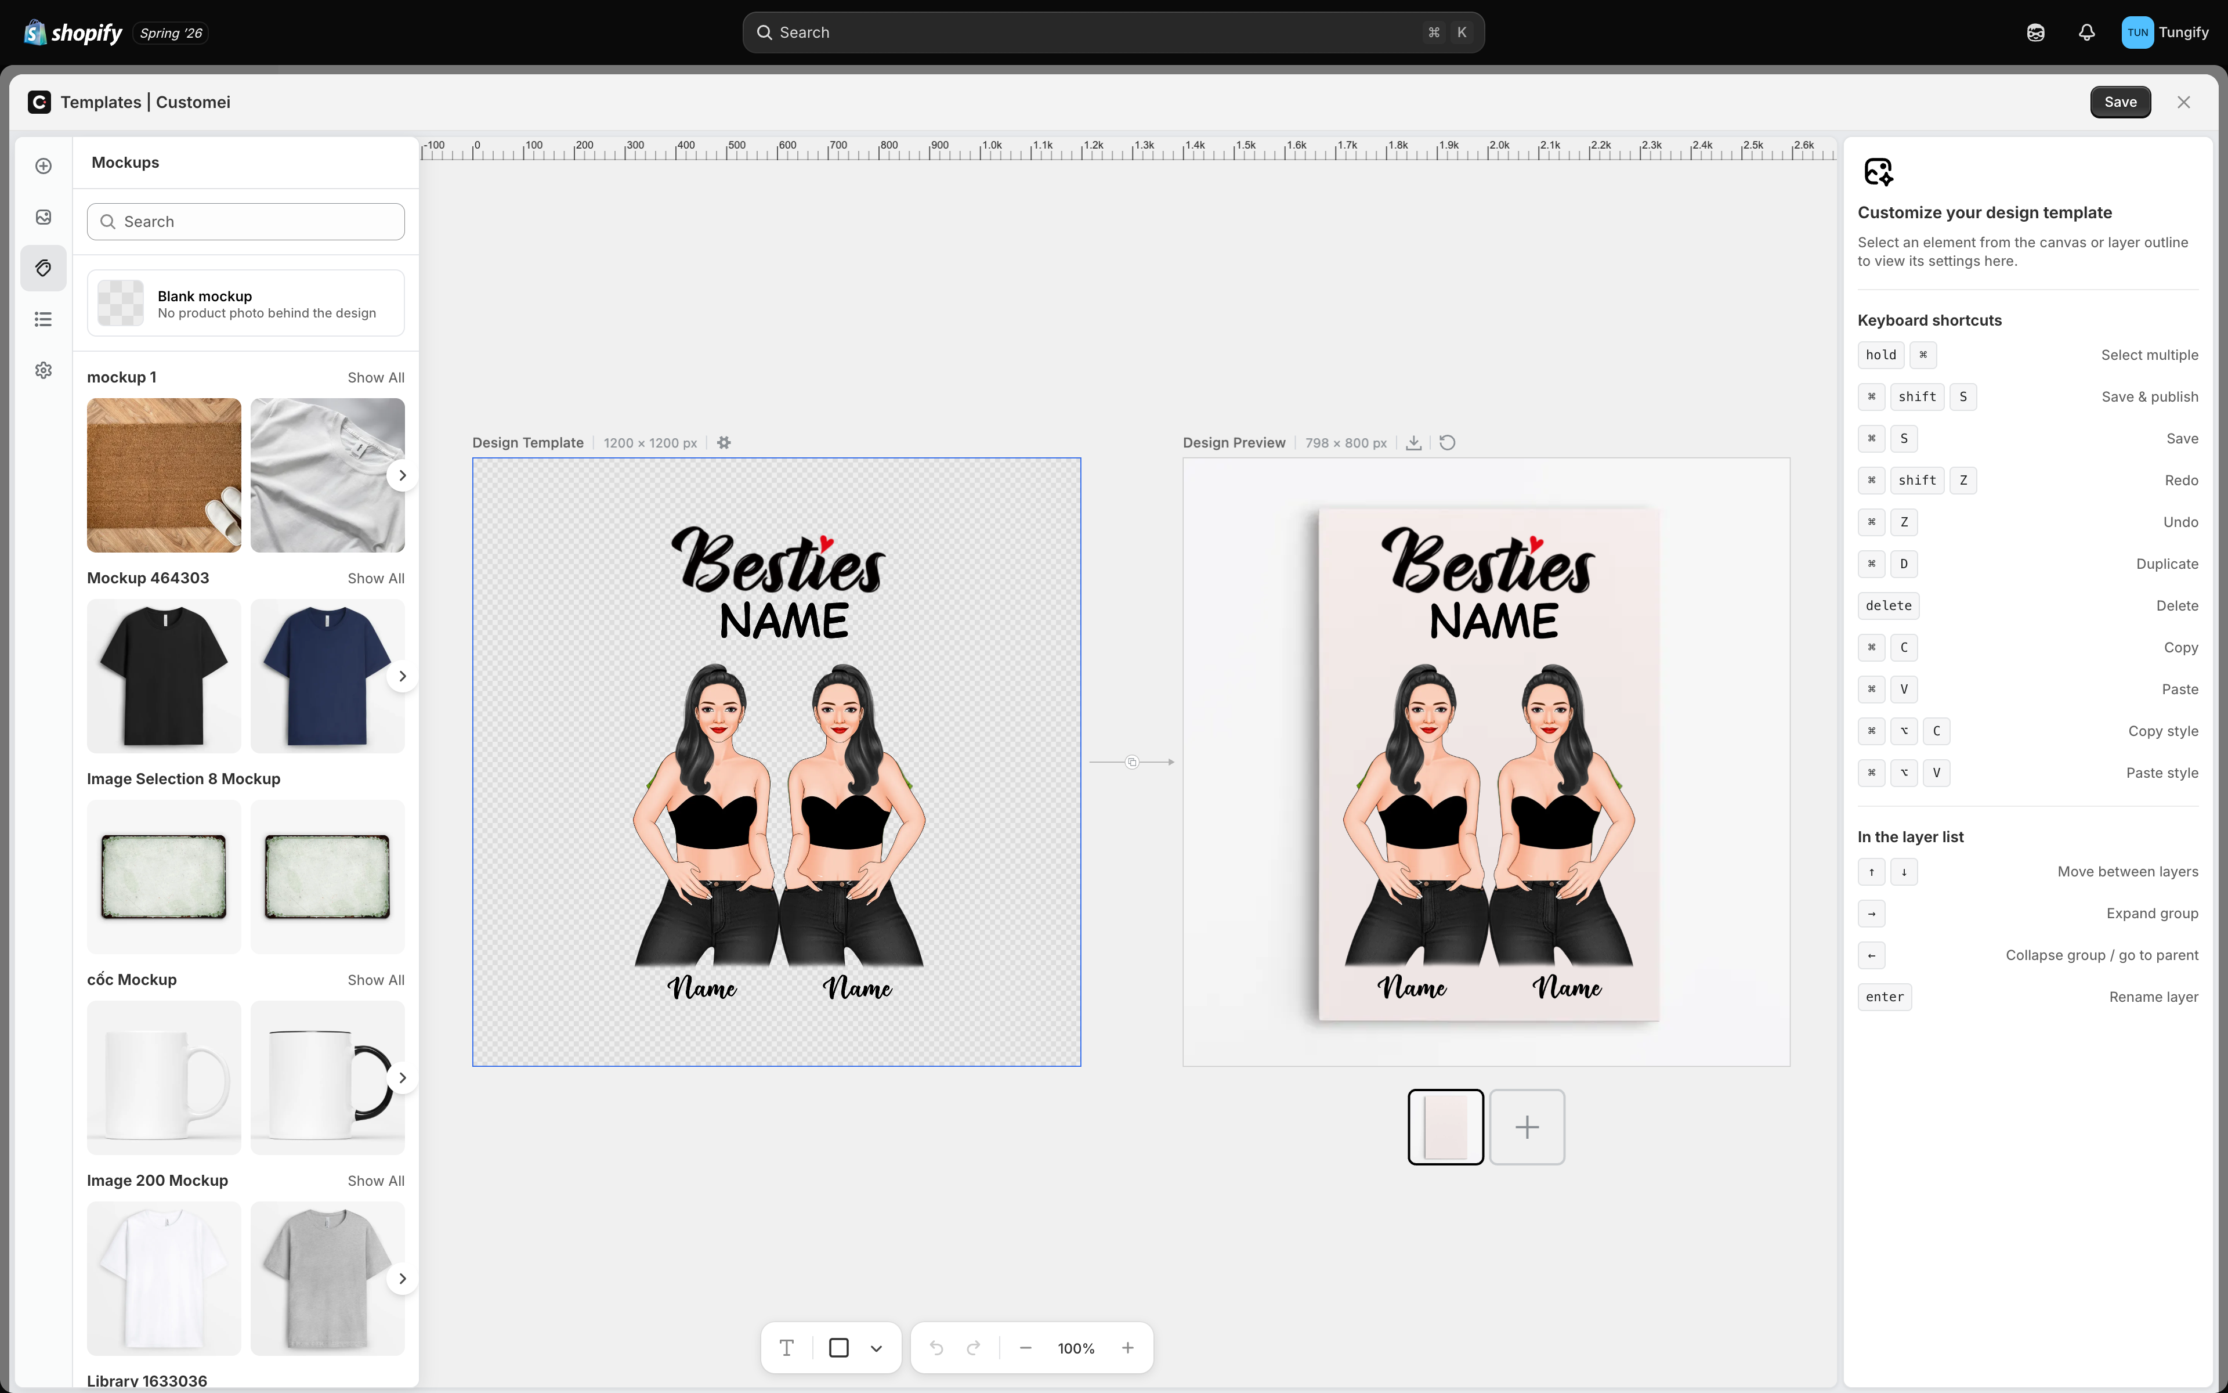Show All for Image 200 Mockup
Viewport: 2228px width, 1393px height.
[x=375, y=1181]
